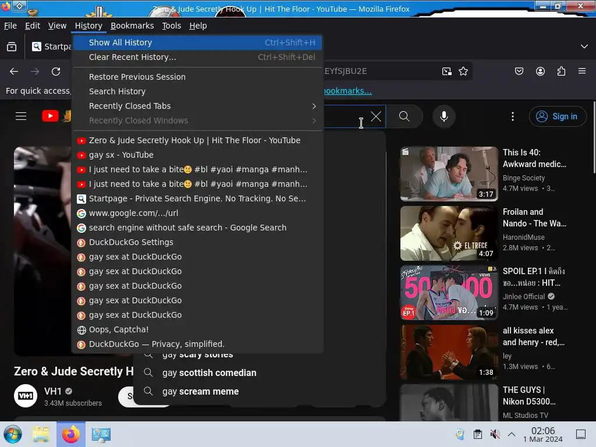Choose Search History entry
Screen dimensions: 596x447
[x=198, y=91]
